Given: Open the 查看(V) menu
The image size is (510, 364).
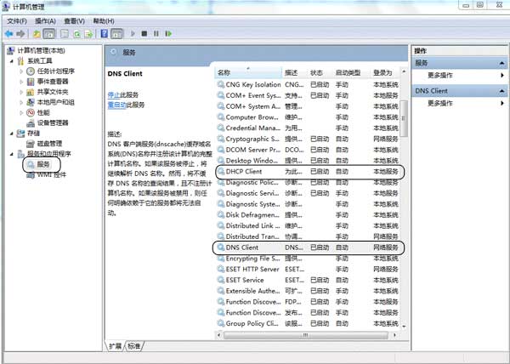Looking at the screenshot, I should 74,20.
